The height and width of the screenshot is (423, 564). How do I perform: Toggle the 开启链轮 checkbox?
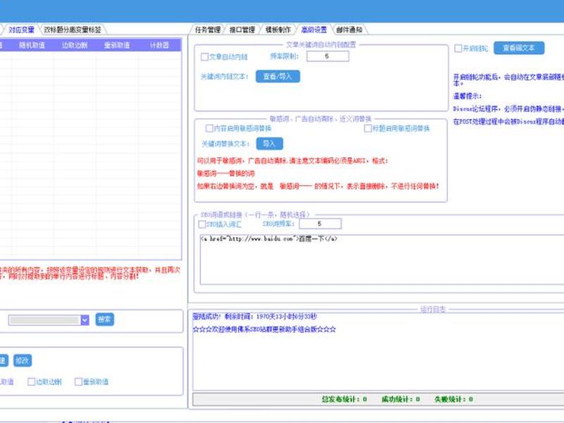click(458, 48)
